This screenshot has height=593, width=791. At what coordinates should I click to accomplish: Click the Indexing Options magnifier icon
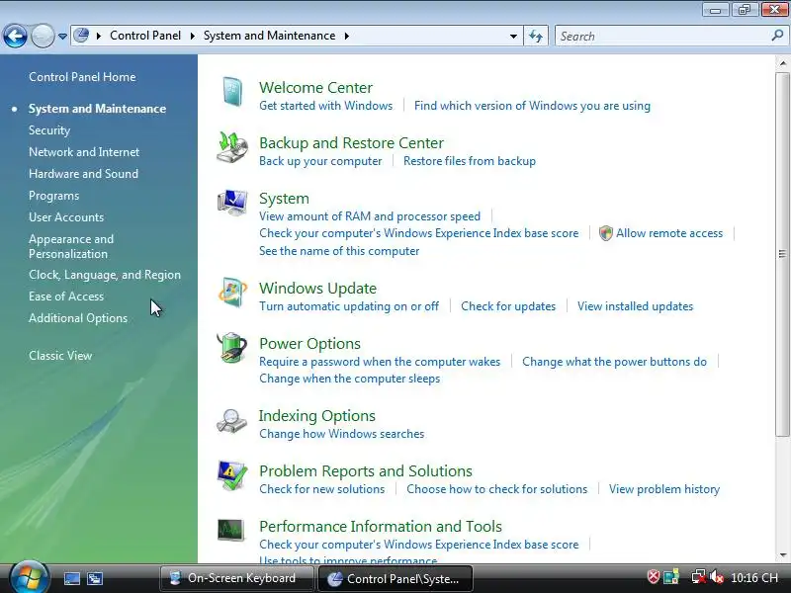232,421
